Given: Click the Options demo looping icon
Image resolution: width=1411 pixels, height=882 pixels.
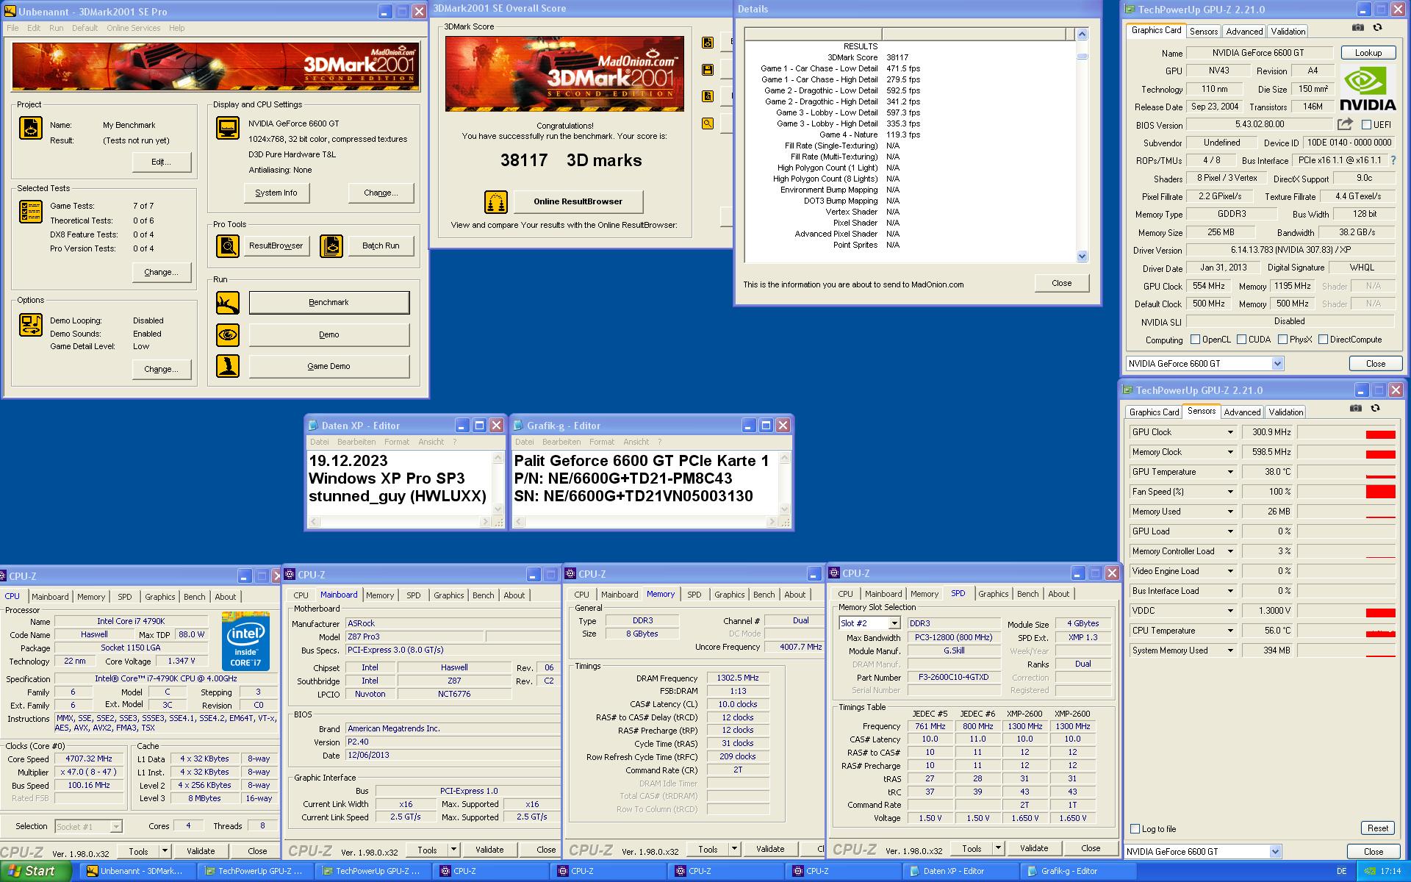Looking at the screenshot, I should (x=30, y=324).
